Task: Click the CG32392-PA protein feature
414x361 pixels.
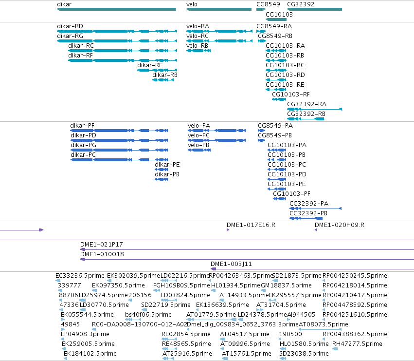Action: click(x=316, y=209)
